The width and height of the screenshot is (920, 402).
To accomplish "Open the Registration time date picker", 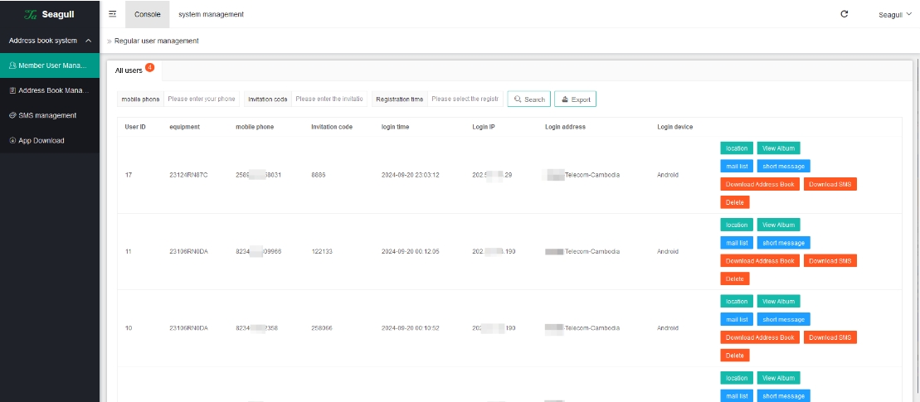I will click(465, 99).
